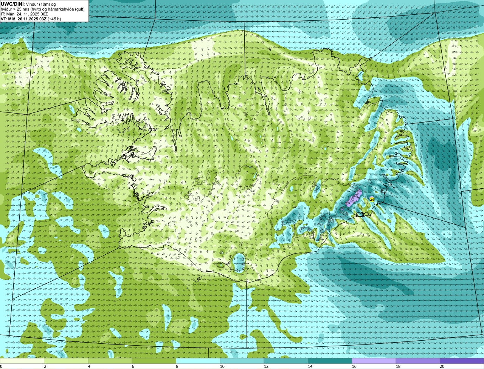This screenshot has height=369, width=484.
Task: Select the 16–18 m/s lavender swatch
Action: click(374, 361)
